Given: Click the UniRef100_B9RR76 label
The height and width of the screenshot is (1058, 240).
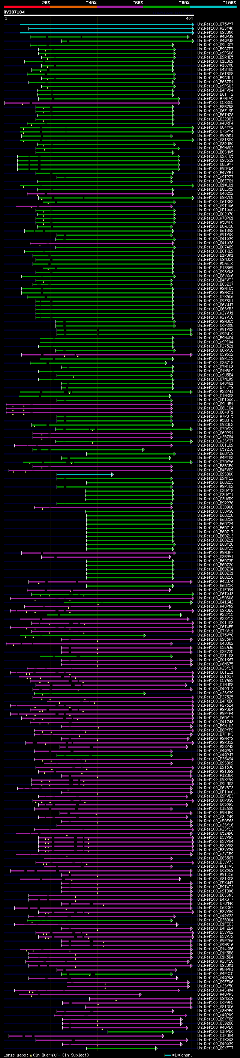Looking at the screenshot, I should 215,503.
